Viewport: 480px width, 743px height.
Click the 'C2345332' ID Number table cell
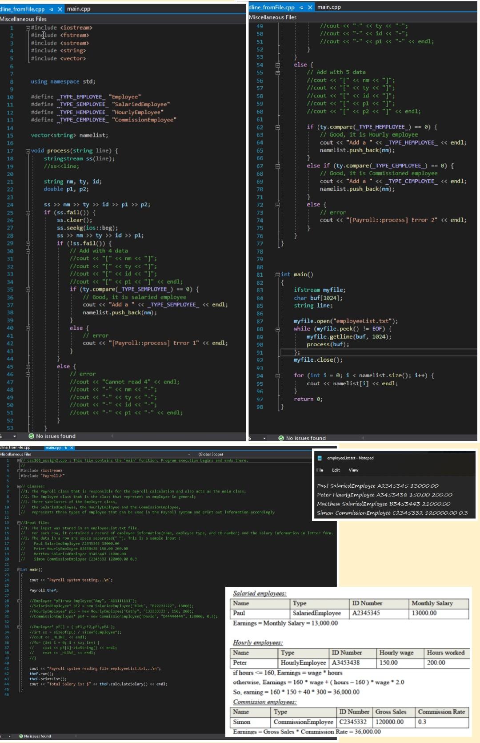coord(354,722)
